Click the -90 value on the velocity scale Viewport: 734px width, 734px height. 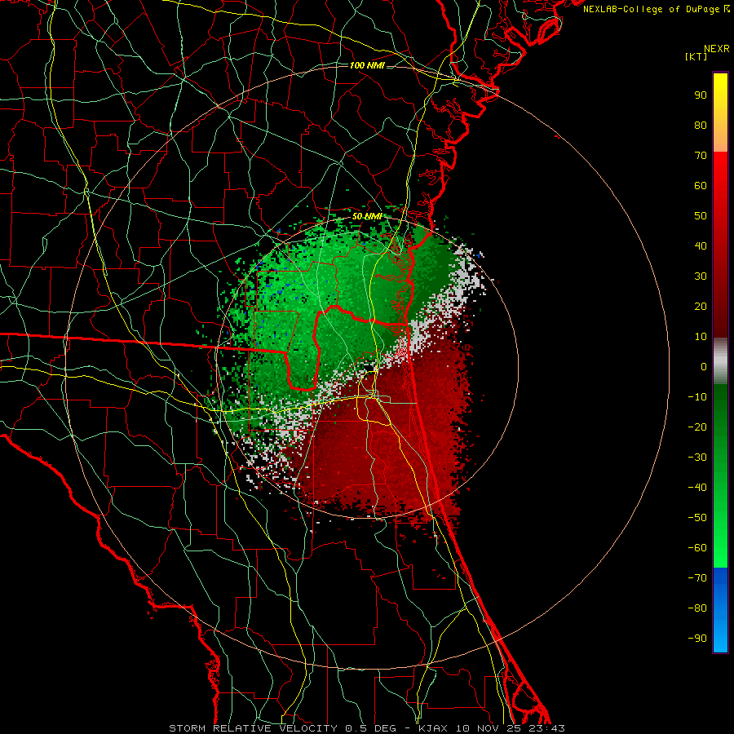(x=697, y=639)
